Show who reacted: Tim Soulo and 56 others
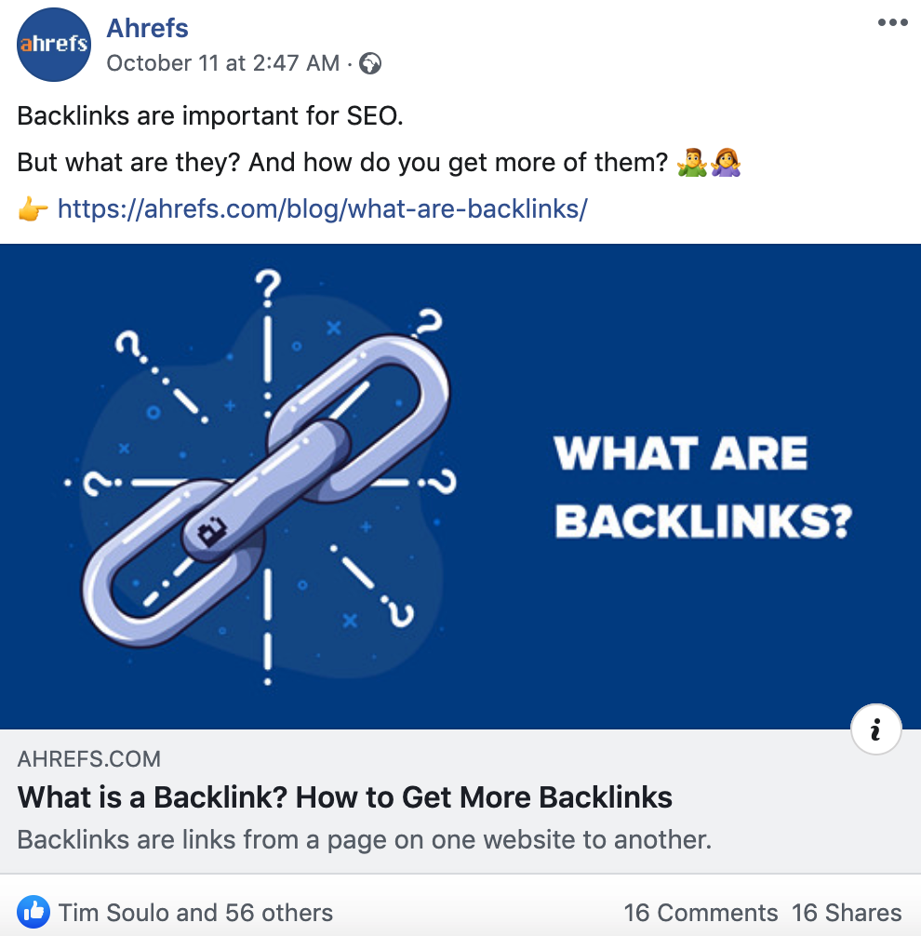Screen dimensions: 921x936 pyautogui.click(x=195, y=913)
